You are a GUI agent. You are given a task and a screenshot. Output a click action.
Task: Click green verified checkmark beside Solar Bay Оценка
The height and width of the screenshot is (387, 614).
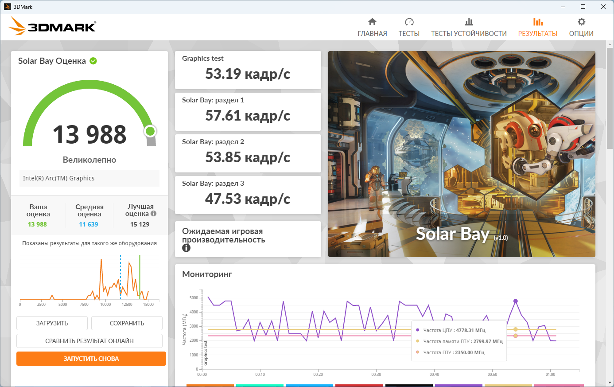click(x=93, y=61)
